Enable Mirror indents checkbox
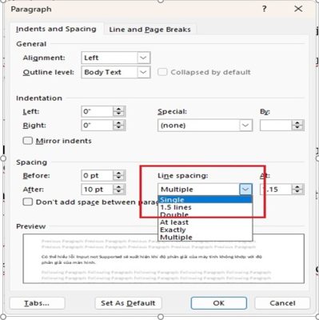 pos(28,141)
